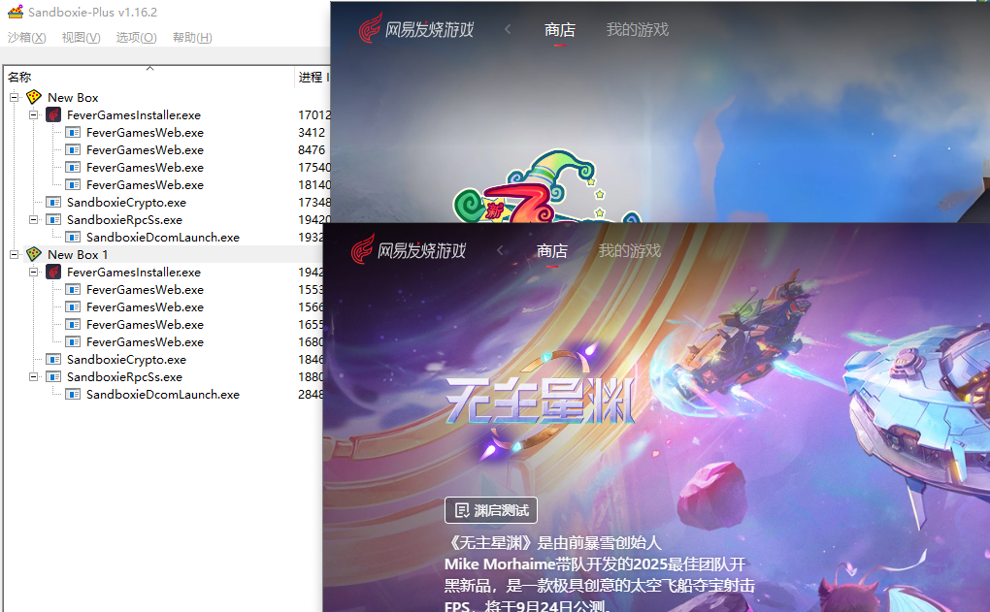Click the process ID value 3412
The image size is (990, 612).
[312, 133]
